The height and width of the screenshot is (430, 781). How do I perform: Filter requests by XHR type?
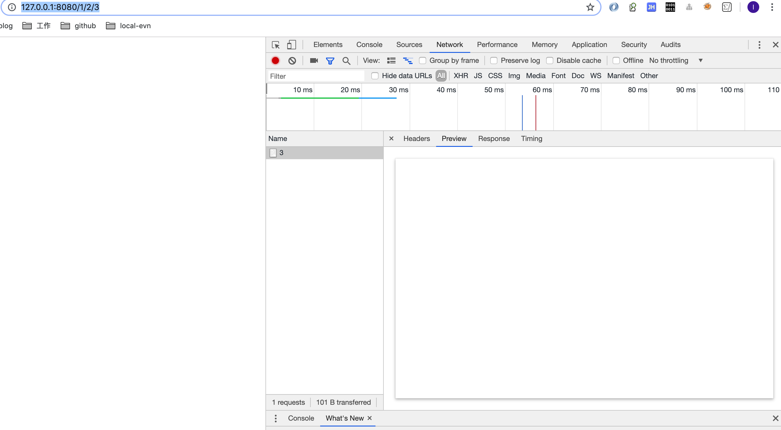[461, 76]
